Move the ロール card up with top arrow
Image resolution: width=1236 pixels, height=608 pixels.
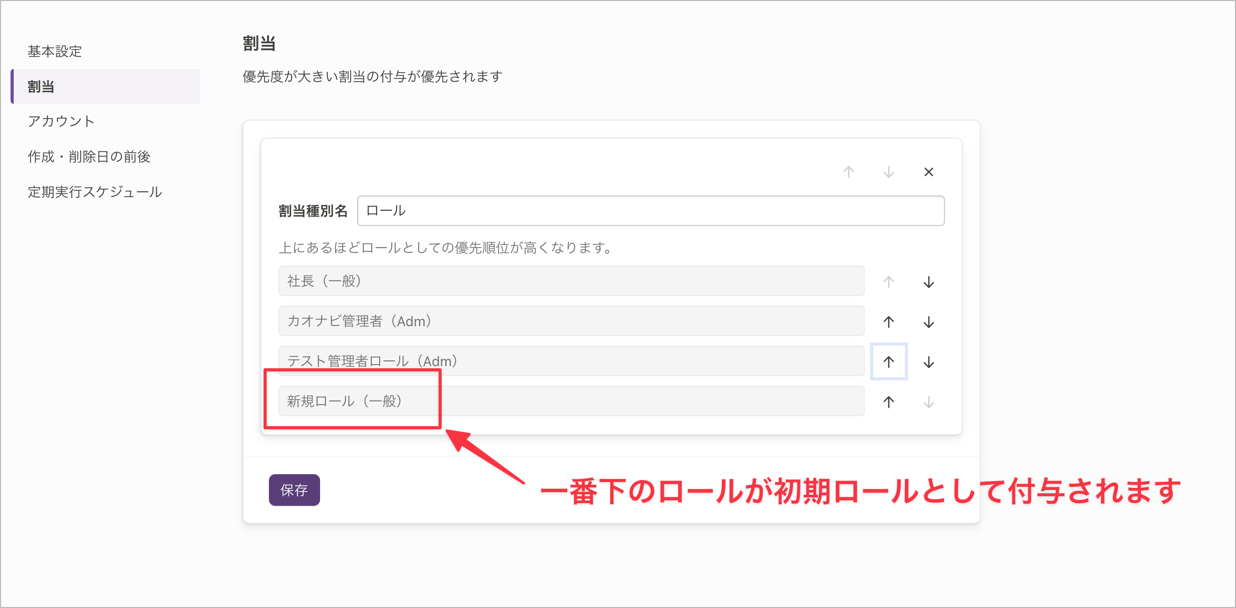click(848, 172)
